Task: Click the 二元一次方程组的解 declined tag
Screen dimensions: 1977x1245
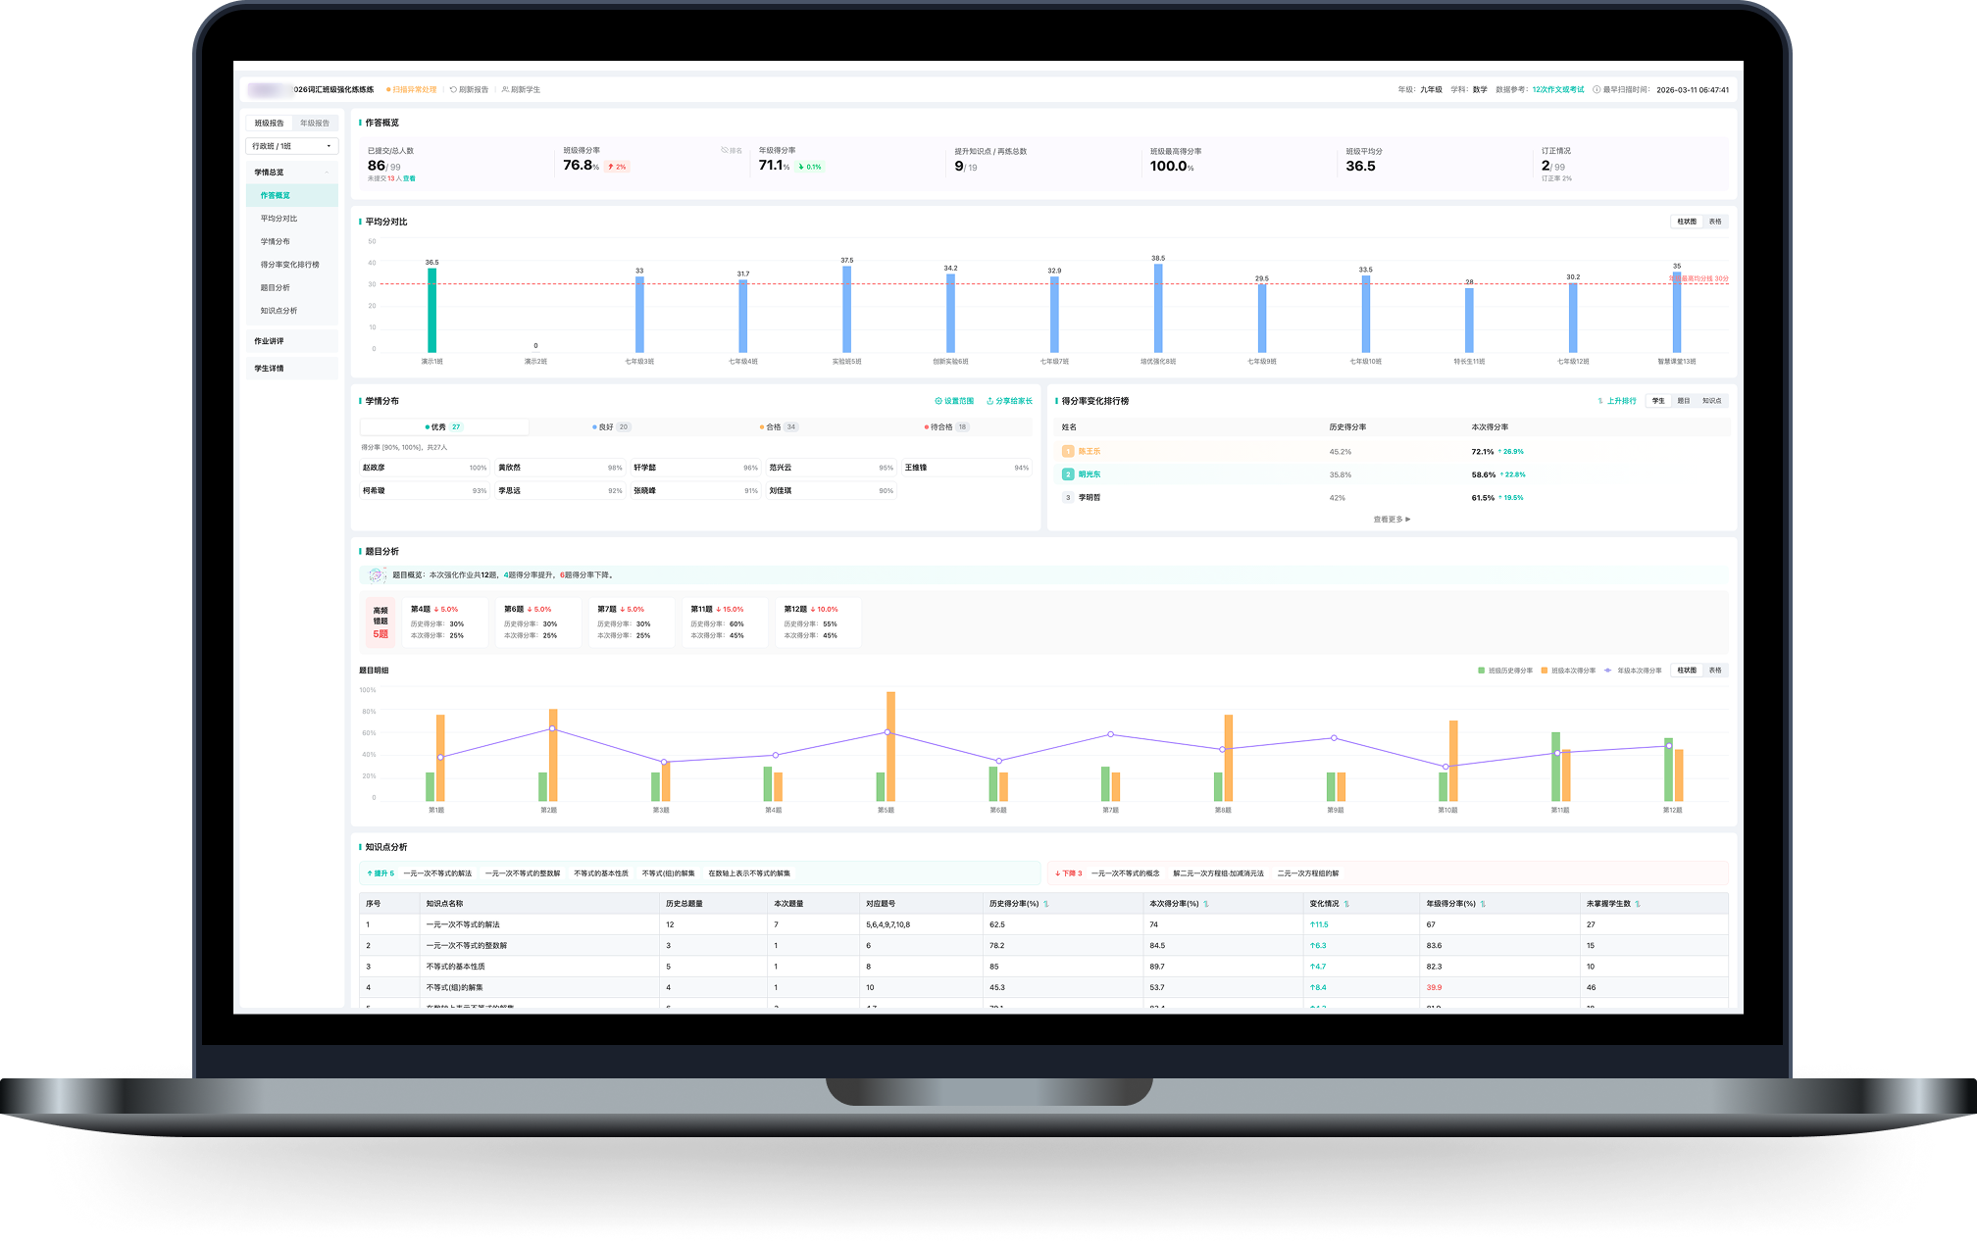Action: 1308,873
